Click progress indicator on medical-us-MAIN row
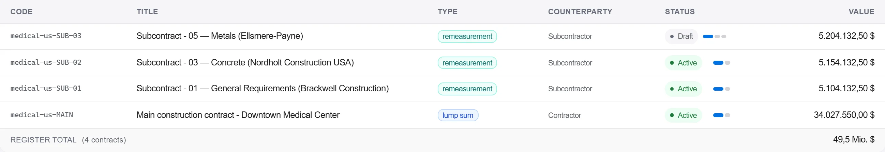885x152 pixels. (721, 115)
